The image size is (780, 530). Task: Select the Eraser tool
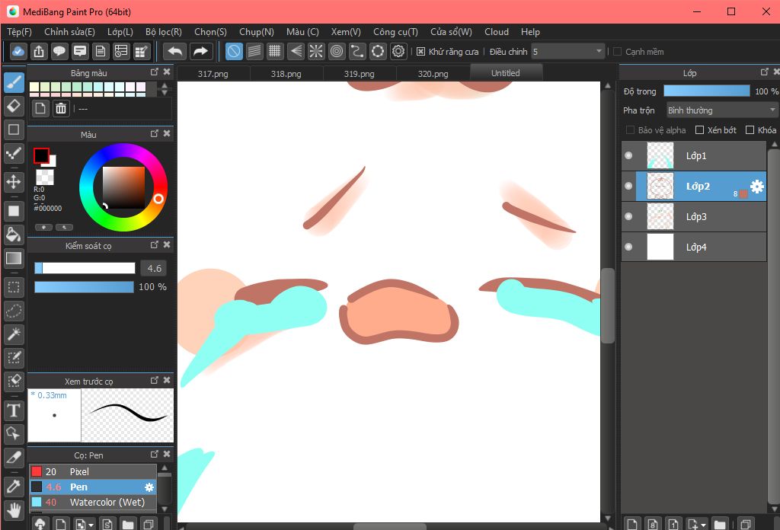14,106
